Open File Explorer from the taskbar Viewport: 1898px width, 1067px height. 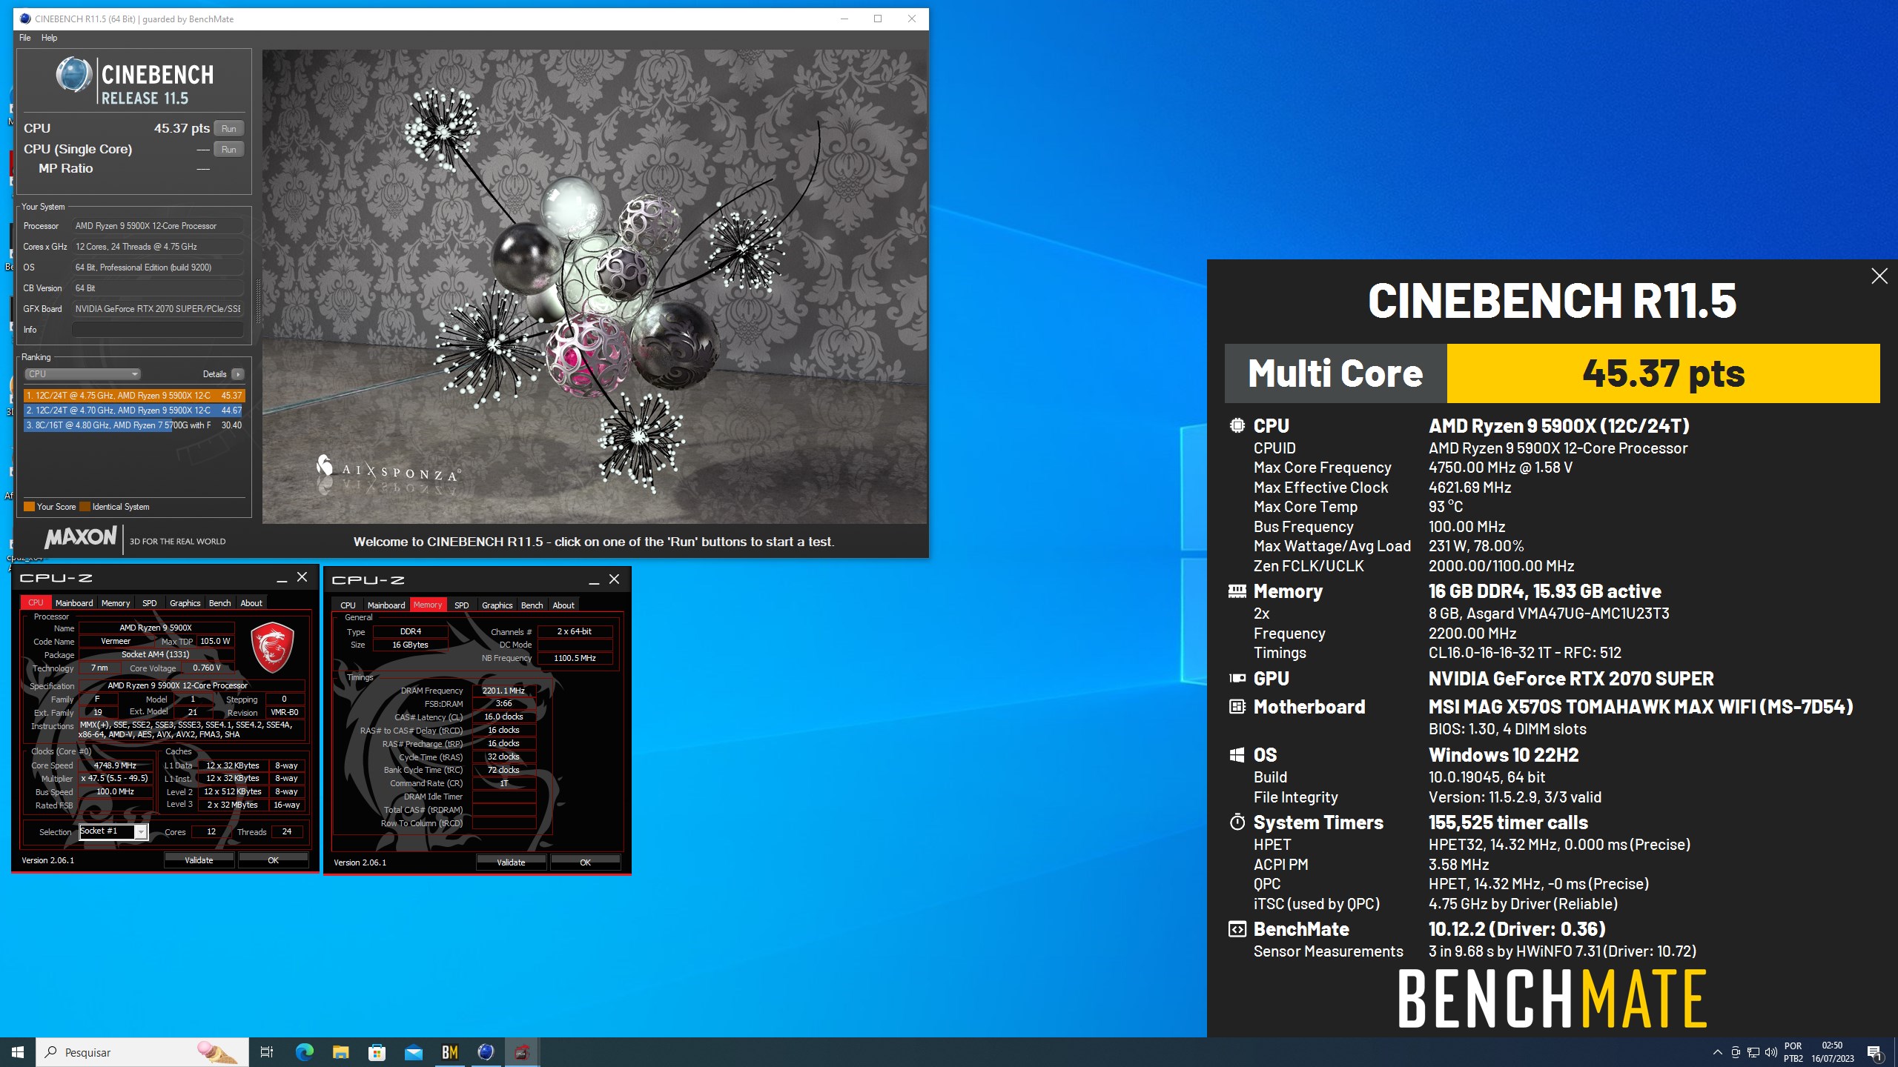coord(340,1052)
